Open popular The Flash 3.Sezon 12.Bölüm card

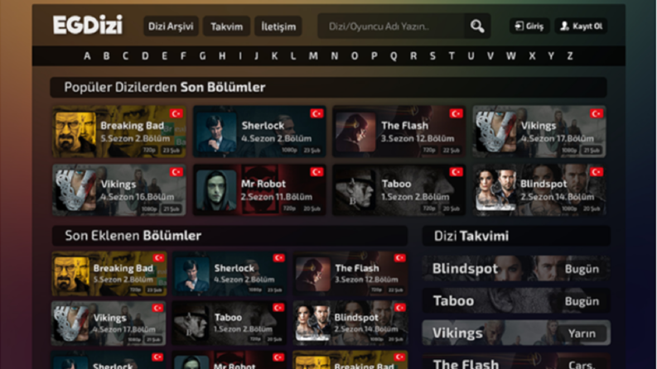click(x=399, y=132)
